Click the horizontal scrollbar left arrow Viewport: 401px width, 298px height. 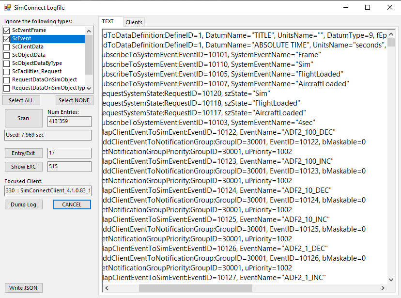click(x=107, y=288)
